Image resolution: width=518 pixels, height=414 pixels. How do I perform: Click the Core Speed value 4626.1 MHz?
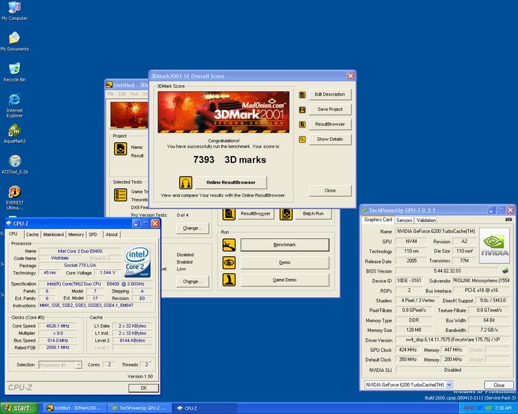click(58, 326)
